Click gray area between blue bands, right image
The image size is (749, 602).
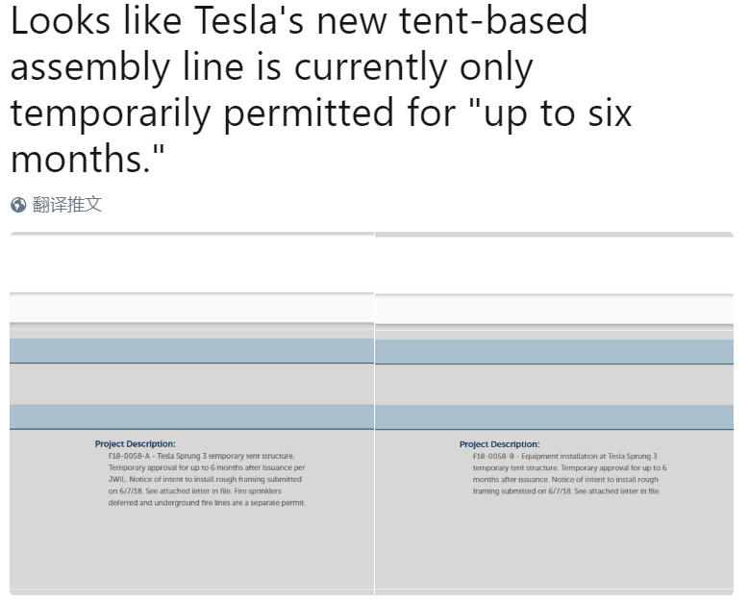coord(554,385)
